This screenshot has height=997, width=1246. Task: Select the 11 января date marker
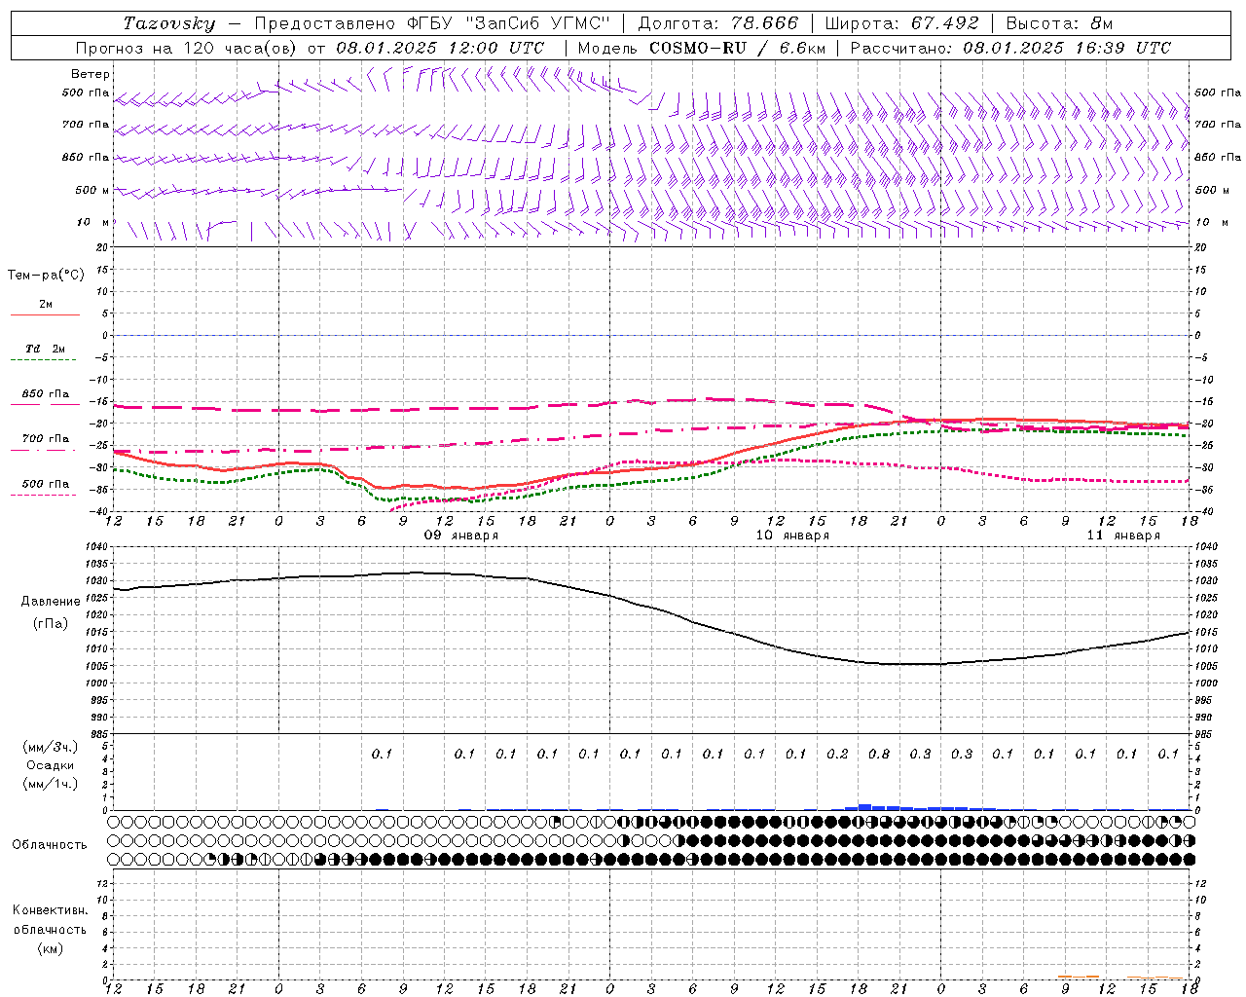tap(1123, 535)
